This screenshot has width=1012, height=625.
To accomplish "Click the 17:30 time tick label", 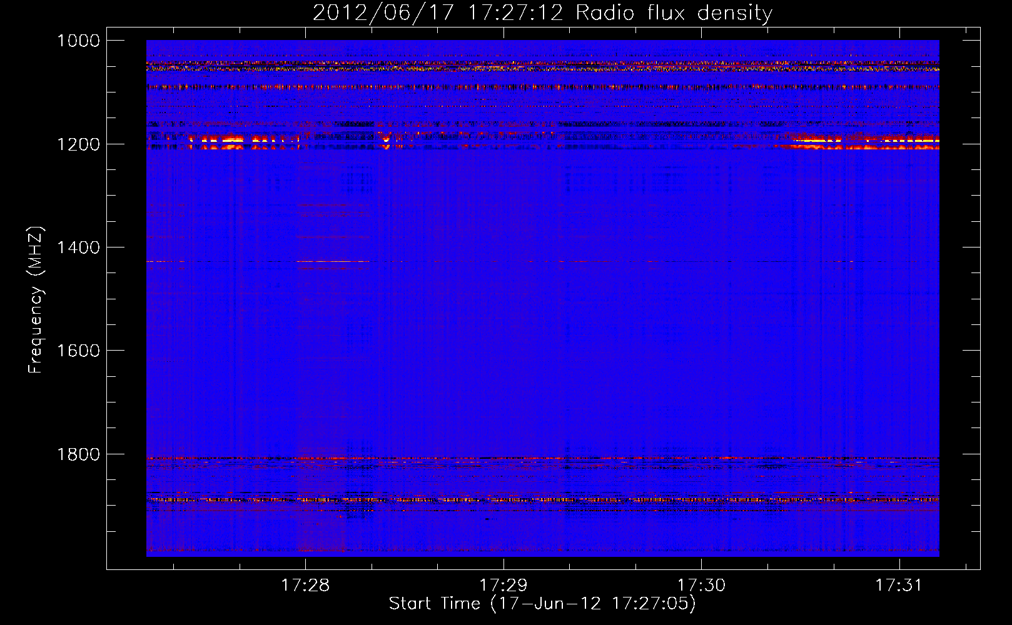I will coord(702,585).
